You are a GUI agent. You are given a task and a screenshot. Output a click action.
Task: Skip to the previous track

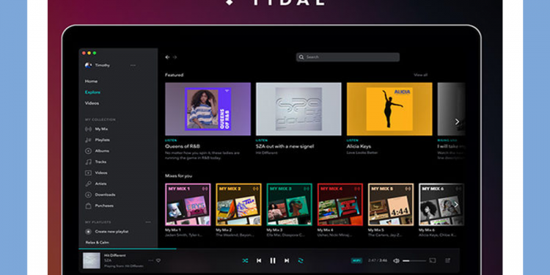[x=259, y=260]
